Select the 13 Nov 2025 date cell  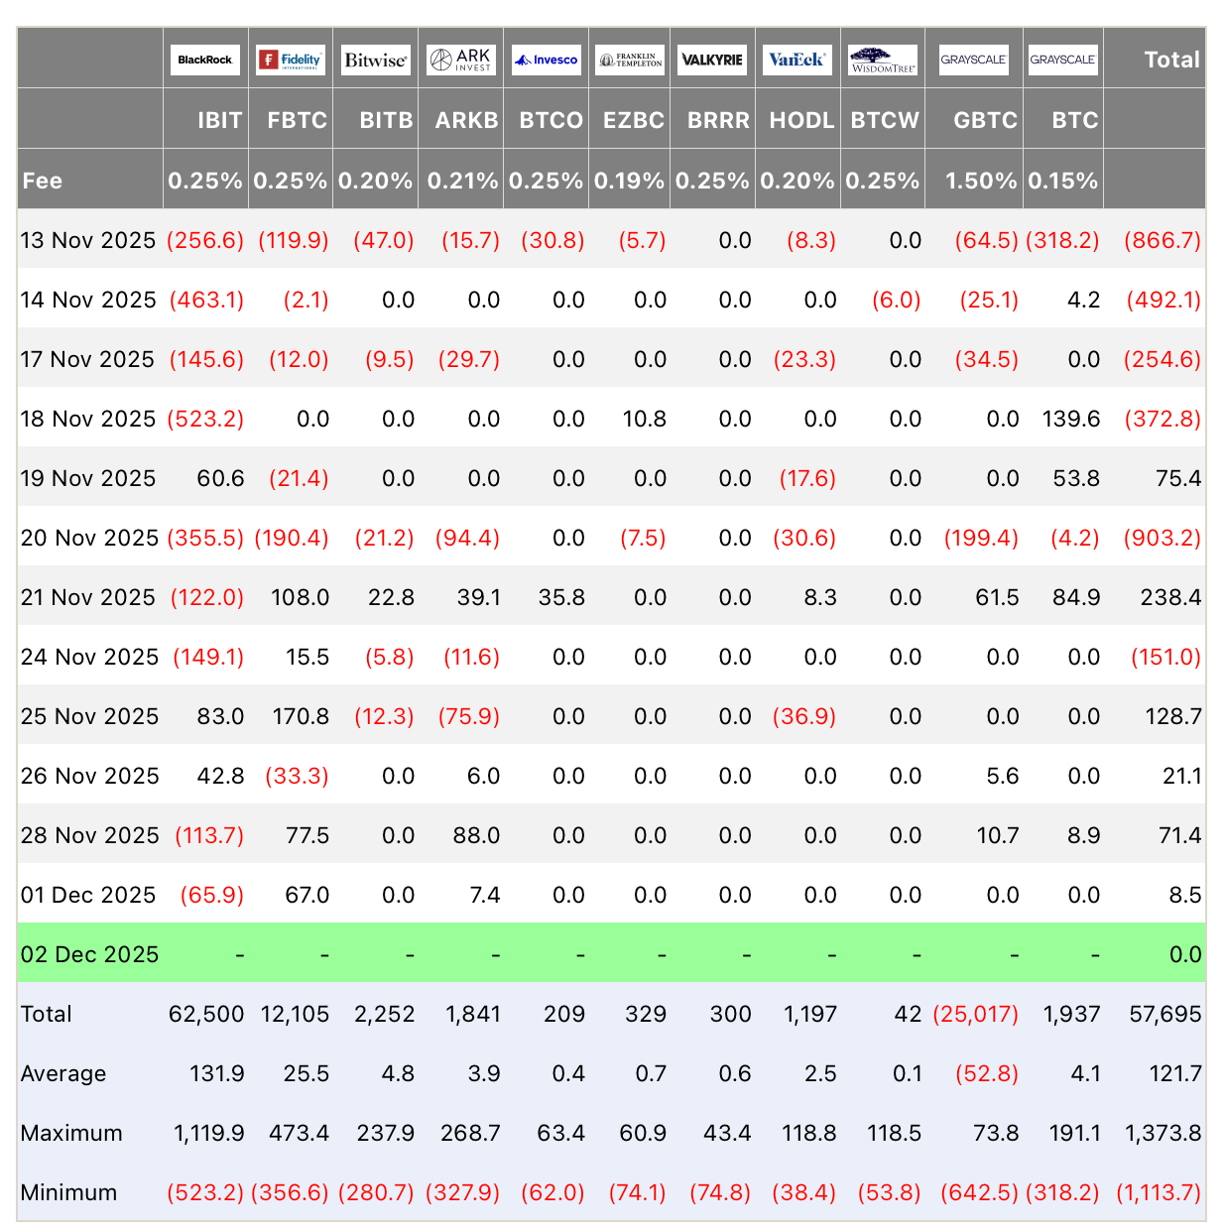pos(88,240)
